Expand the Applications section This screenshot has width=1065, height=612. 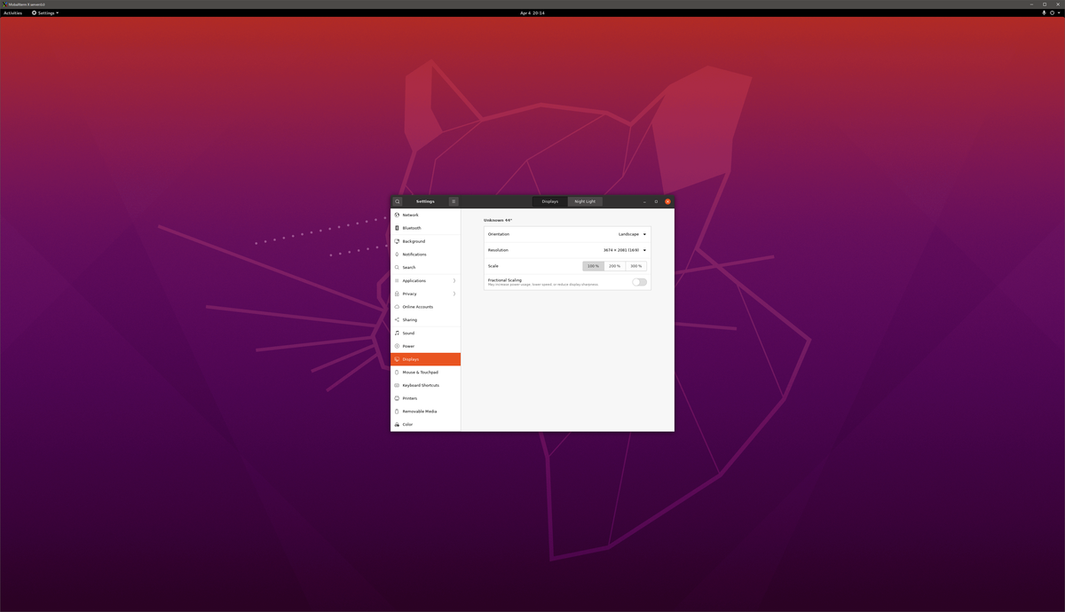click(414, 280)
